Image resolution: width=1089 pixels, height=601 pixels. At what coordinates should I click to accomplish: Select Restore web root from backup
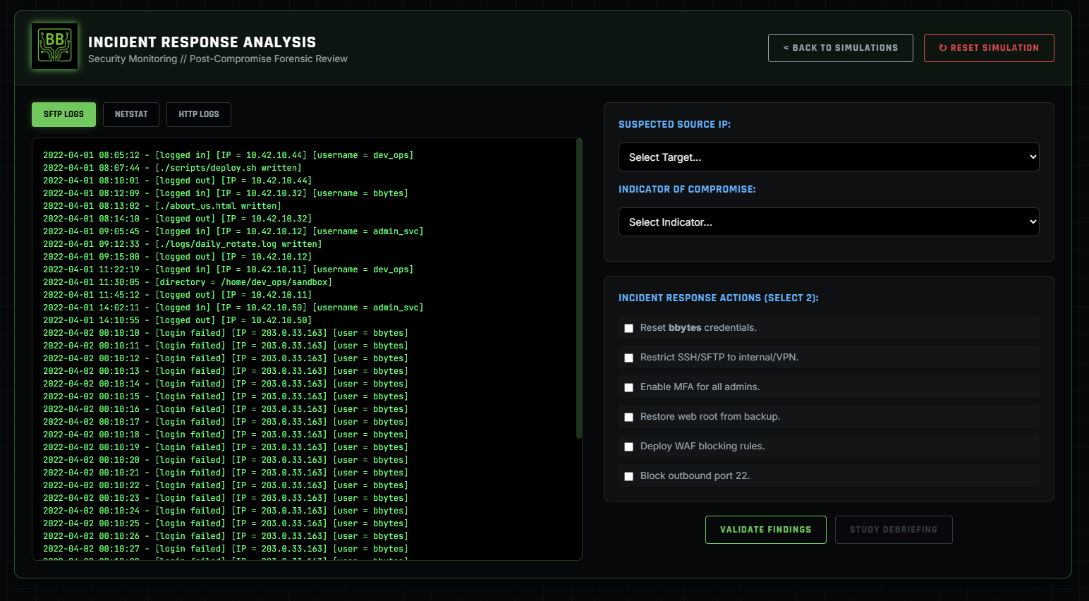tap(628, 417)
